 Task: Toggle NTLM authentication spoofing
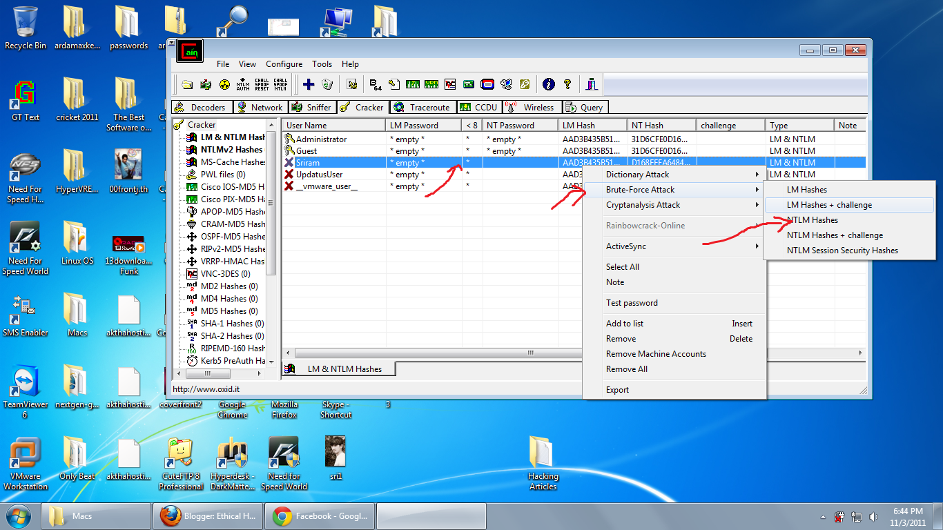tap(243, 84)
